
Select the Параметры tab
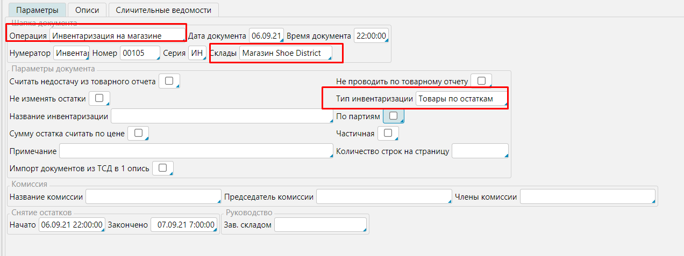coord(38,10)
